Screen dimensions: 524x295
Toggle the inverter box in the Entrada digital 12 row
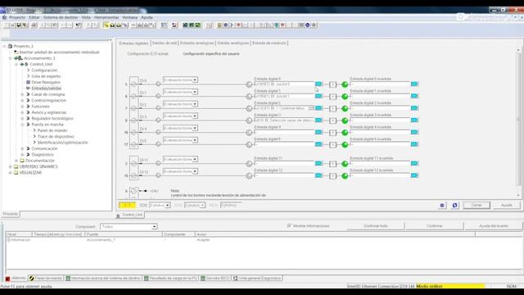tap(332, 176)
